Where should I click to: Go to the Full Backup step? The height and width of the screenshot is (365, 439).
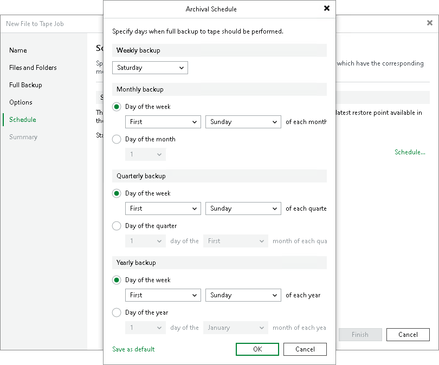tap(25, 85)
